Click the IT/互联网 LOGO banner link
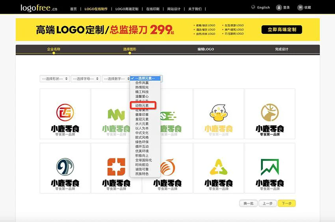The width and height of the screenshot is (335, 222). 234,34
